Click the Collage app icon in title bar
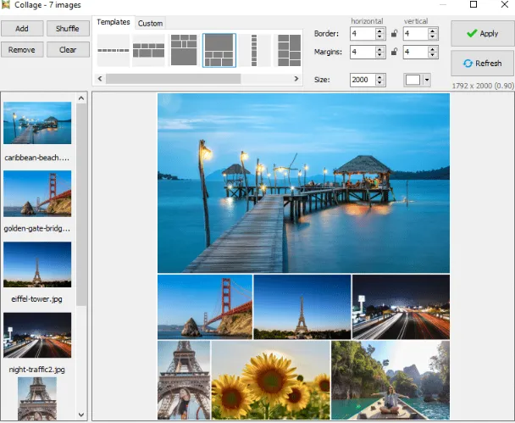This screenshot has height=423, width=515. [6, 4]
